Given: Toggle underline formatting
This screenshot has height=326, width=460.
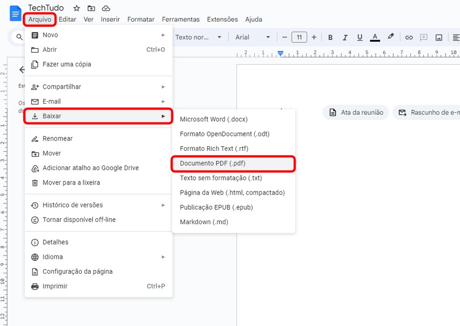Looking at the screenshot, I should pyautogui.click(x=359, y=37).
